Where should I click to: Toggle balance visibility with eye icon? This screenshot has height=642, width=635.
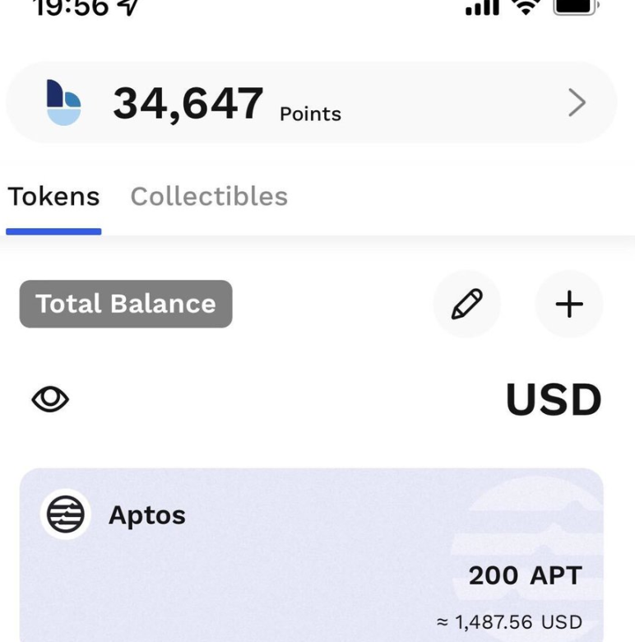(x=50, y=400)
